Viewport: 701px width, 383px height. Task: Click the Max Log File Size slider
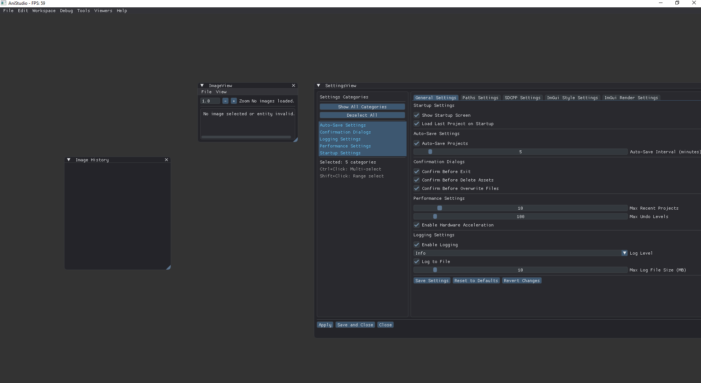pyautogui.click(x=520, y=270)
